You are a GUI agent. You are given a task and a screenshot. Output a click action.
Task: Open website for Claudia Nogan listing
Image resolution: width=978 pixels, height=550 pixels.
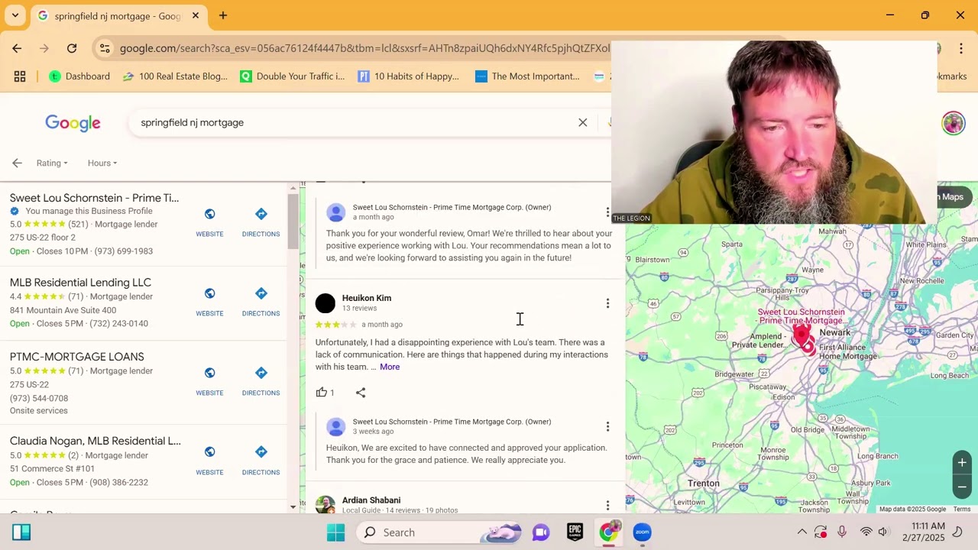click(209, 459)
